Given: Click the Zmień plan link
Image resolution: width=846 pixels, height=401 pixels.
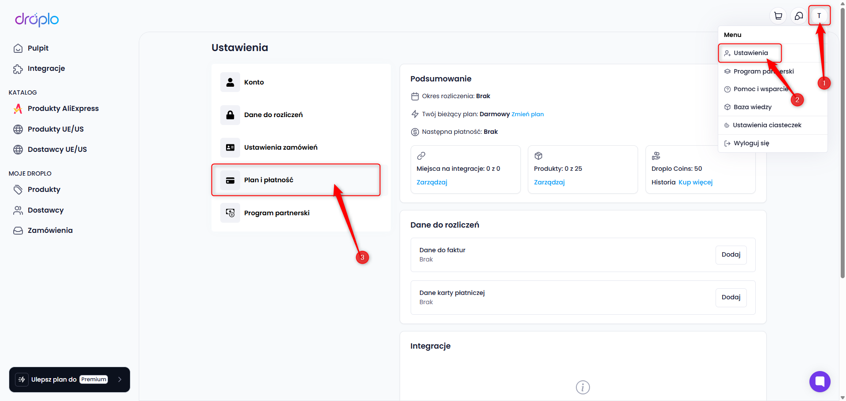Looking at the screenshot, I should (527, 114).
